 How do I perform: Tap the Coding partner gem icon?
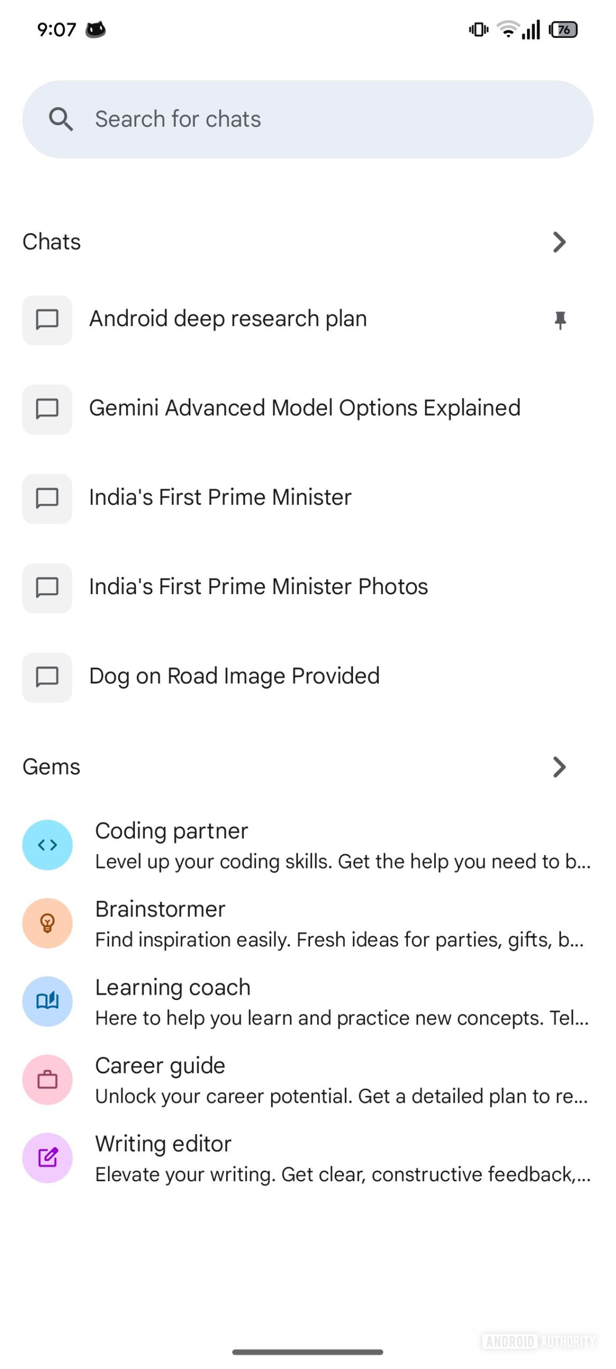[x=48, y=845]
